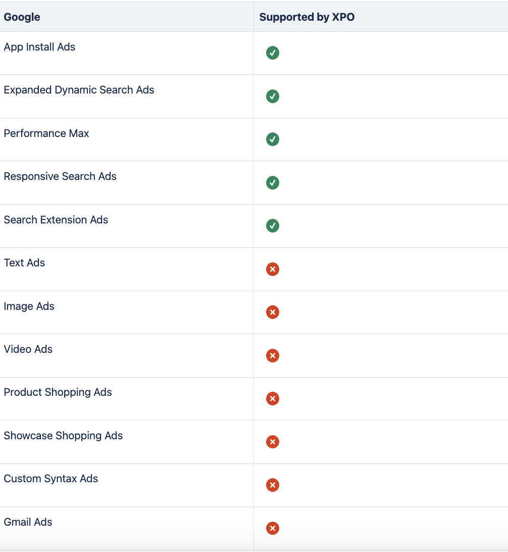Image resolution: width=508 pixels, height=552 pixels.
Task: Click the Google column header
Action: (x=22, y=17)
